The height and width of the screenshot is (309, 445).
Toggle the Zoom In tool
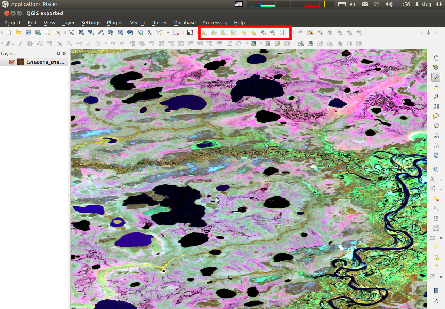(x=436, y=77)
